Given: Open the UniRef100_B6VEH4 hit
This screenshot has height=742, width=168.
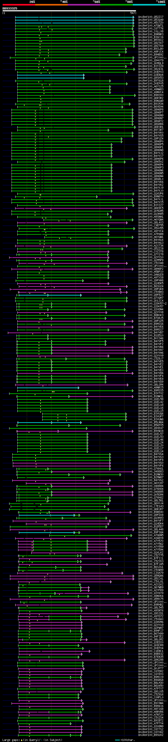Looking at the screenshot, I should (150, 107).
